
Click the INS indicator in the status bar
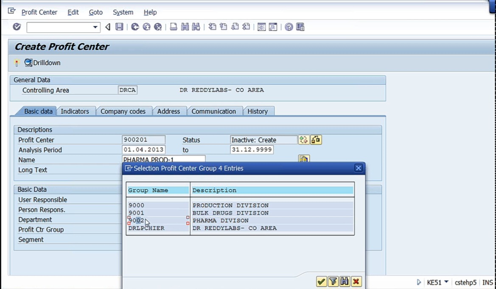pyautogui.click(x=488, y=282)
